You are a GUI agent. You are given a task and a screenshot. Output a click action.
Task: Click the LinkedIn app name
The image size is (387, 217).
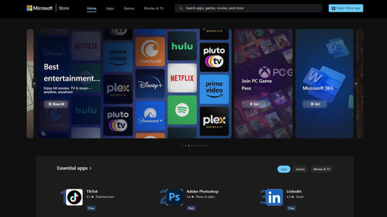[294, 191]
